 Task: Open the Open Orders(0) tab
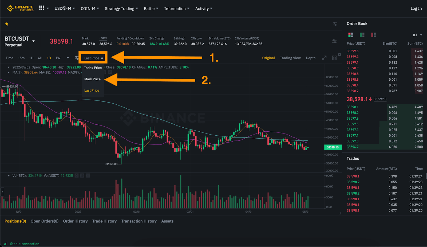pos(45,221)
